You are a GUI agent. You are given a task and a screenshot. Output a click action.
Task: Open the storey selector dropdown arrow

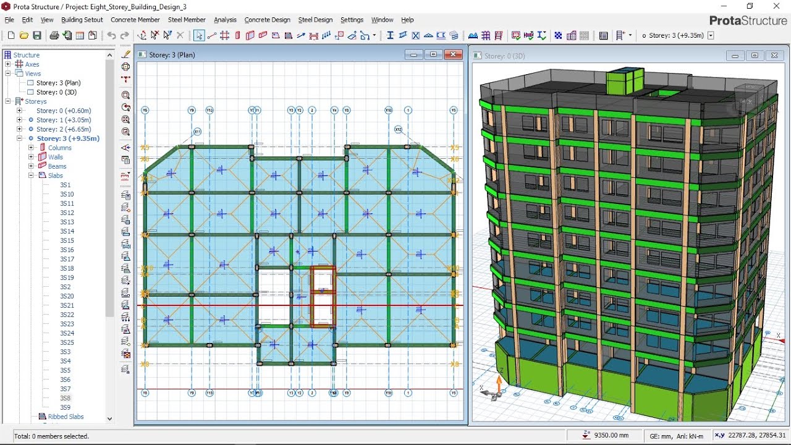pos(711,36)
